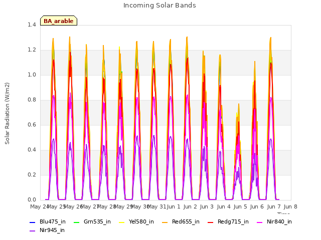Click the 1.4 y-axis tick label
This screenshot has width=321, height=240.
pos(32,24)
